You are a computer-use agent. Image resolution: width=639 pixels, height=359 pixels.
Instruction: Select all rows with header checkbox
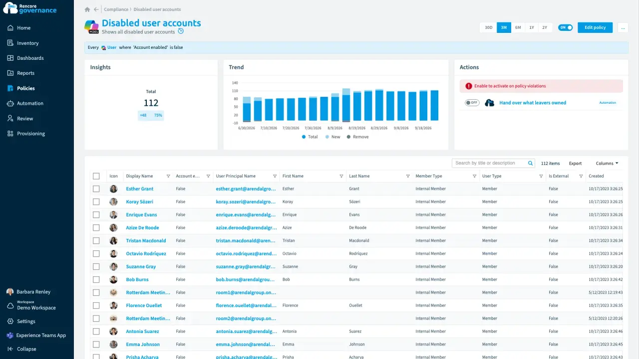96,176
